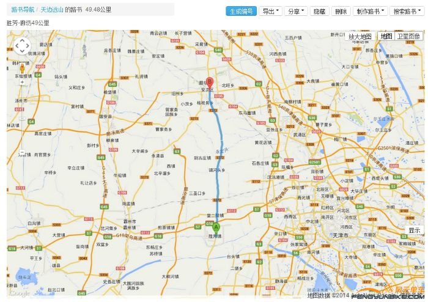Toggle the 隐藏 hide button

pyautogui.click(x=319, y=12)
